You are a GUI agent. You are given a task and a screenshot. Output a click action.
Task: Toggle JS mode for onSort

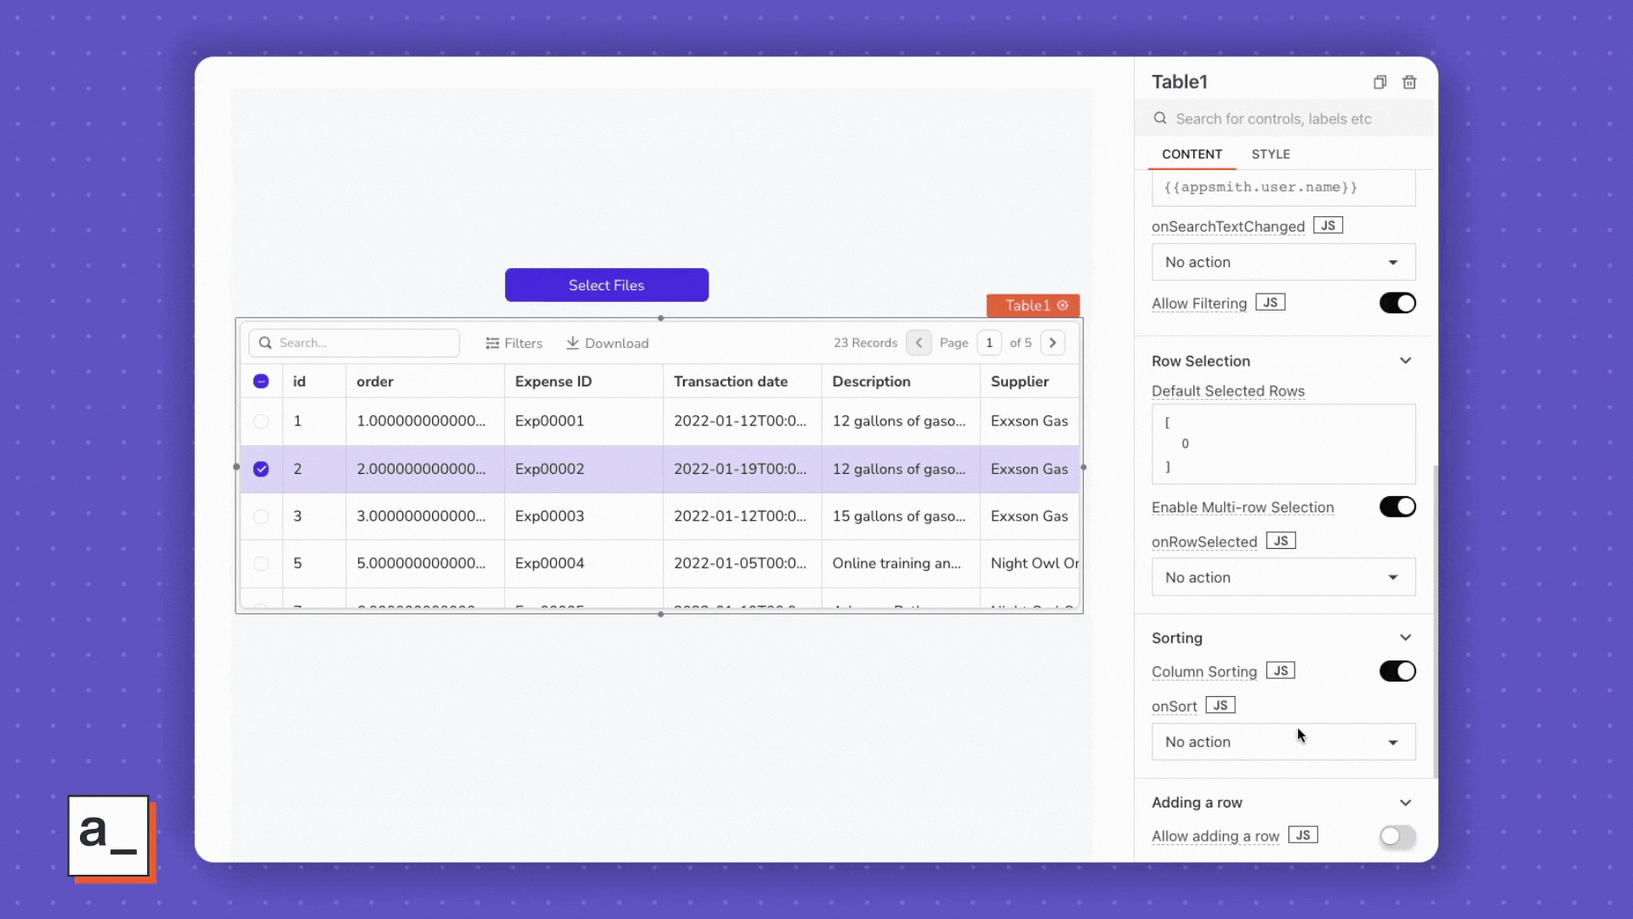click(x=1220, y=705)
